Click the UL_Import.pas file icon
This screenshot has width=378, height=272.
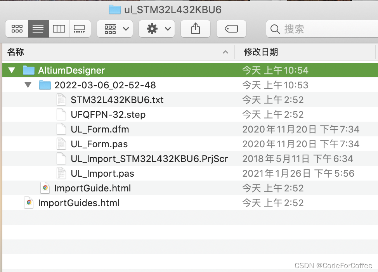61,173
